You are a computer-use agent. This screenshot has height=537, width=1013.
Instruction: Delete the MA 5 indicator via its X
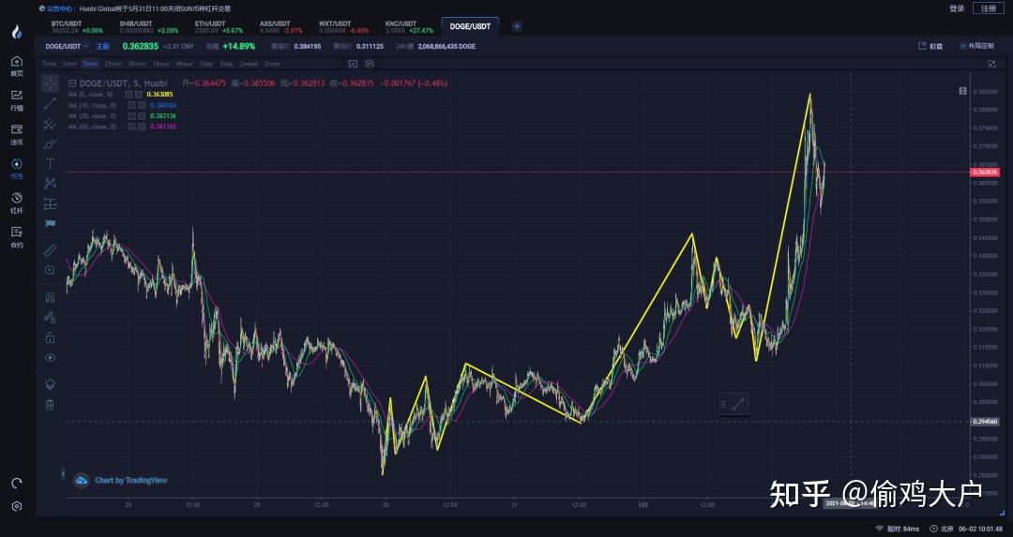(x=139, y=95)
